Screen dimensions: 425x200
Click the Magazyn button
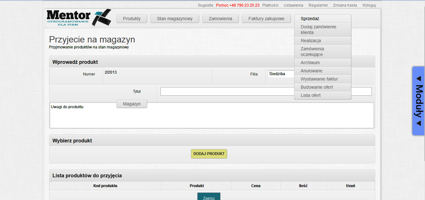(131, 104)
